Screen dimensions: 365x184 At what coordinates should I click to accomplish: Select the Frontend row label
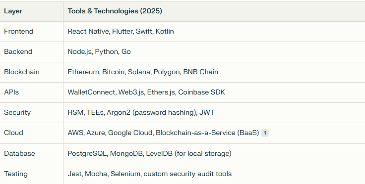pos(19,31)
